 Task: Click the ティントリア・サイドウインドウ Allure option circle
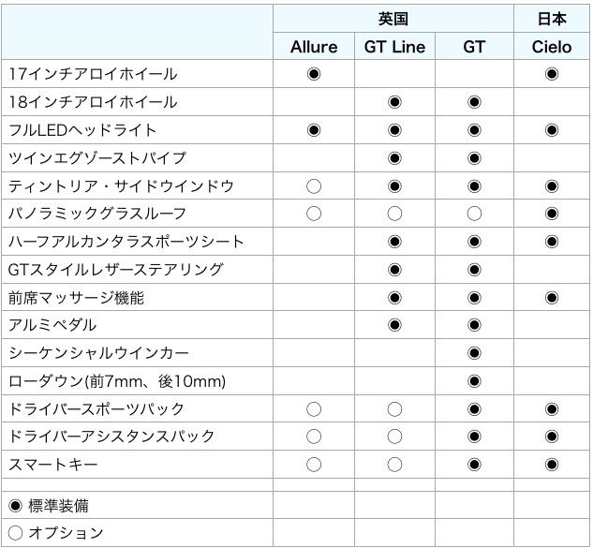coord(314,186)
